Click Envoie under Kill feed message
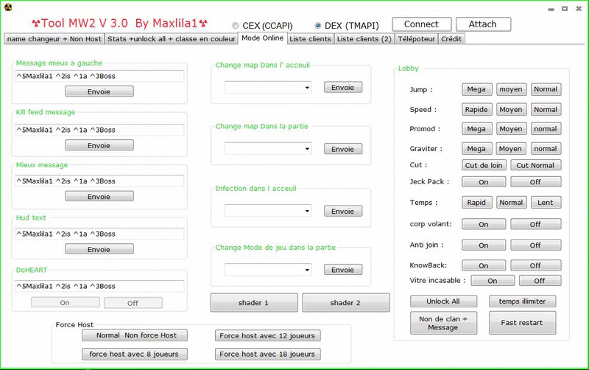This screenshot has width=589, height=370. tap(99, 145)
